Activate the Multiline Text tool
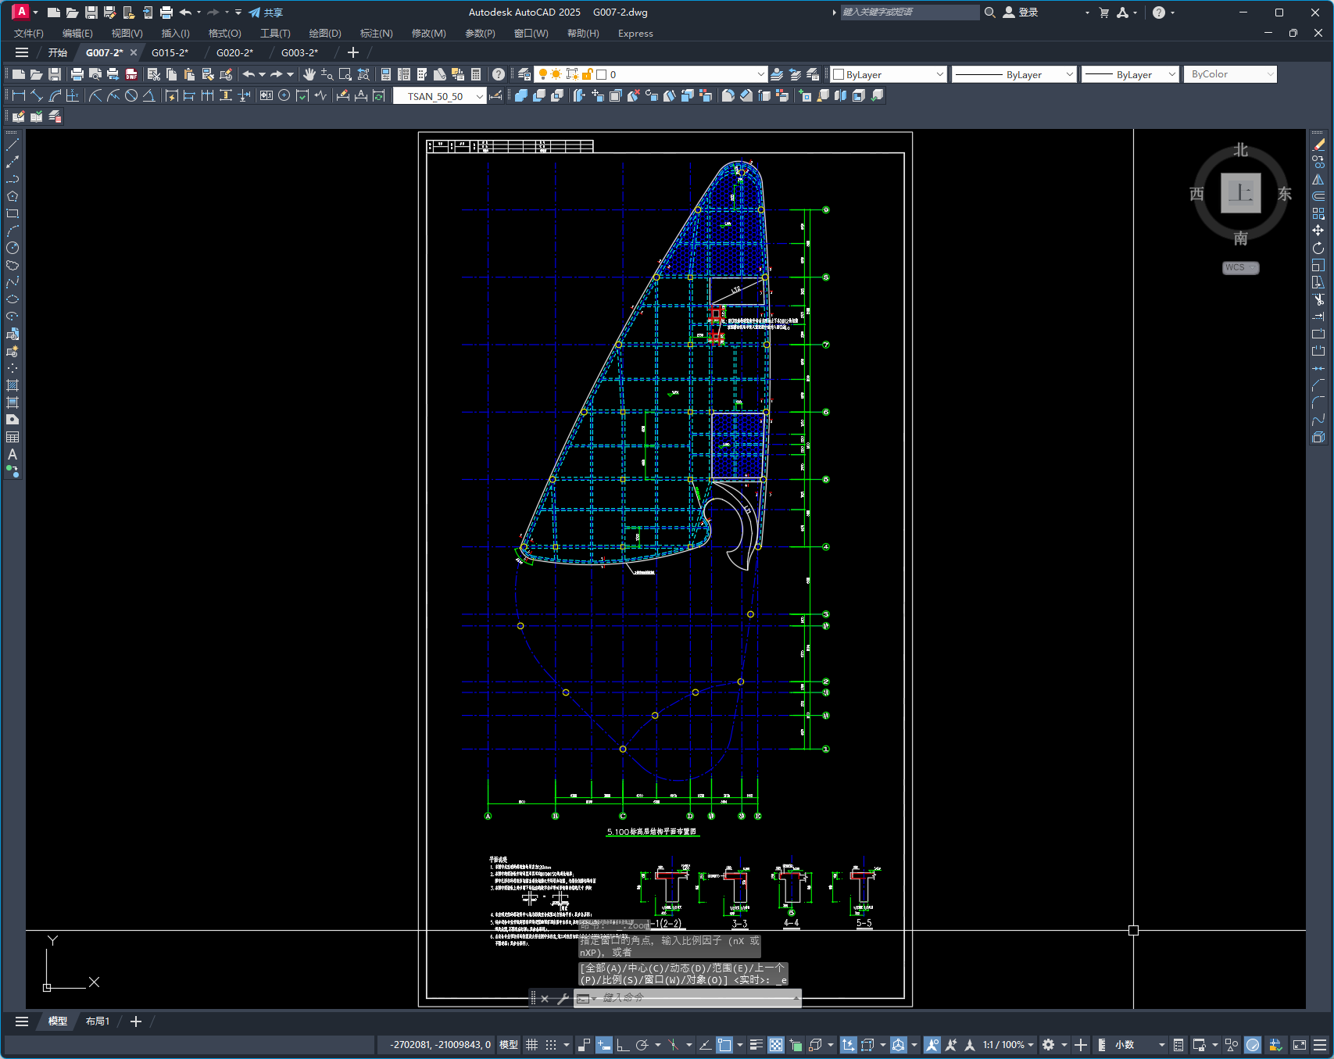1334x1059 pixels. [13, 454]
